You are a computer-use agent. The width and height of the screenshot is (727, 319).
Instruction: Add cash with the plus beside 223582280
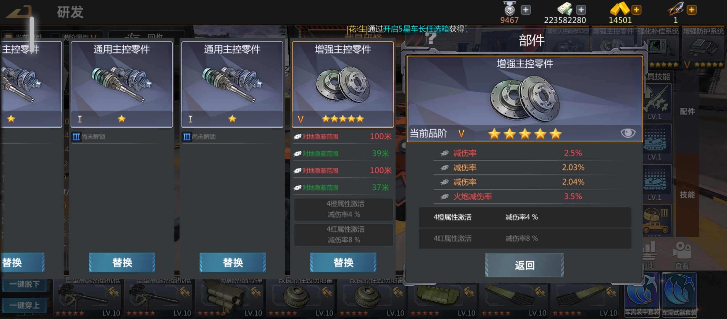point(581,10)
